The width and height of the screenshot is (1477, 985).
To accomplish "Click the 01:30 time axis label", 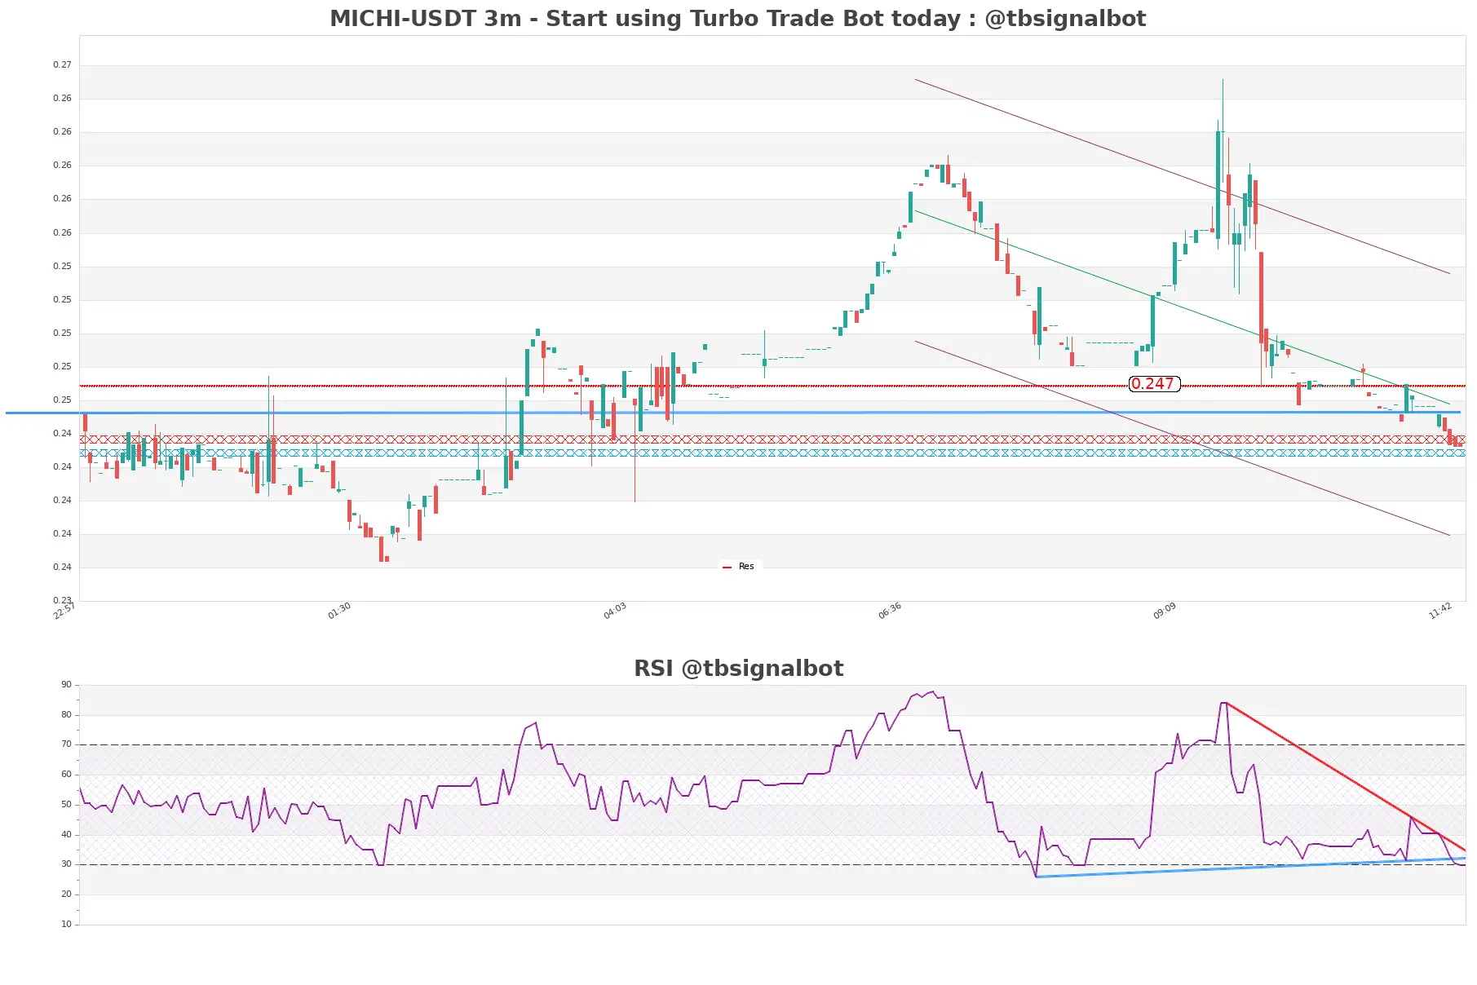I will (339, 611).
